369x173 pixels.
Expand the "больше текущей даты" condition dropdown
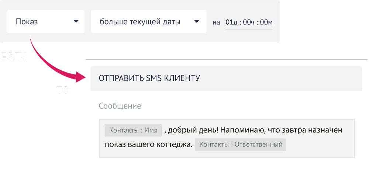point(140,22)
